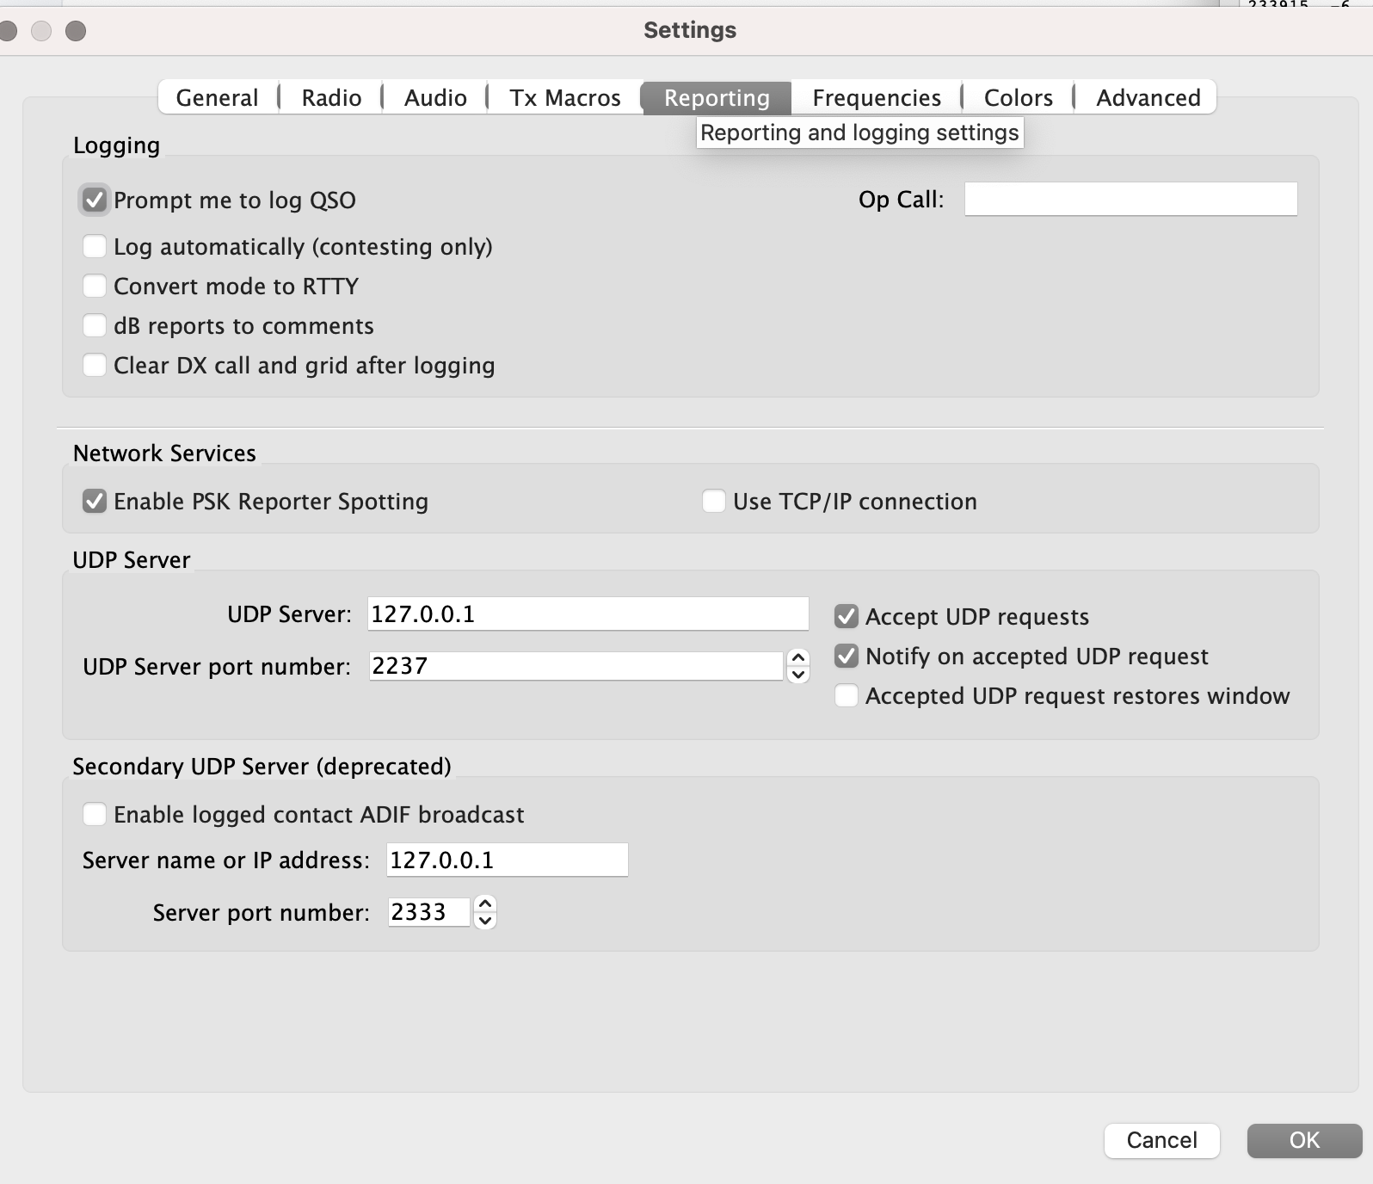Enable dB reports to comments

(95, 326)
